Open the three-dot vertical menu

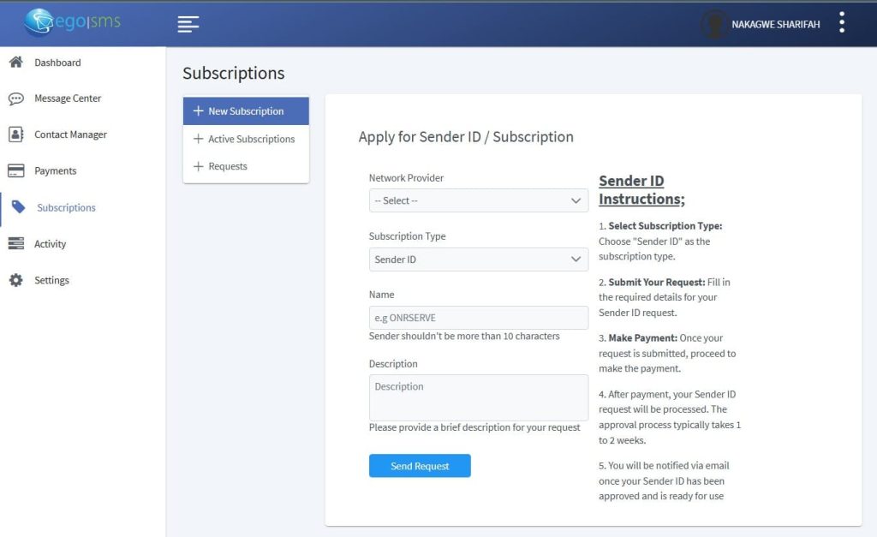[x=842, y=23]
